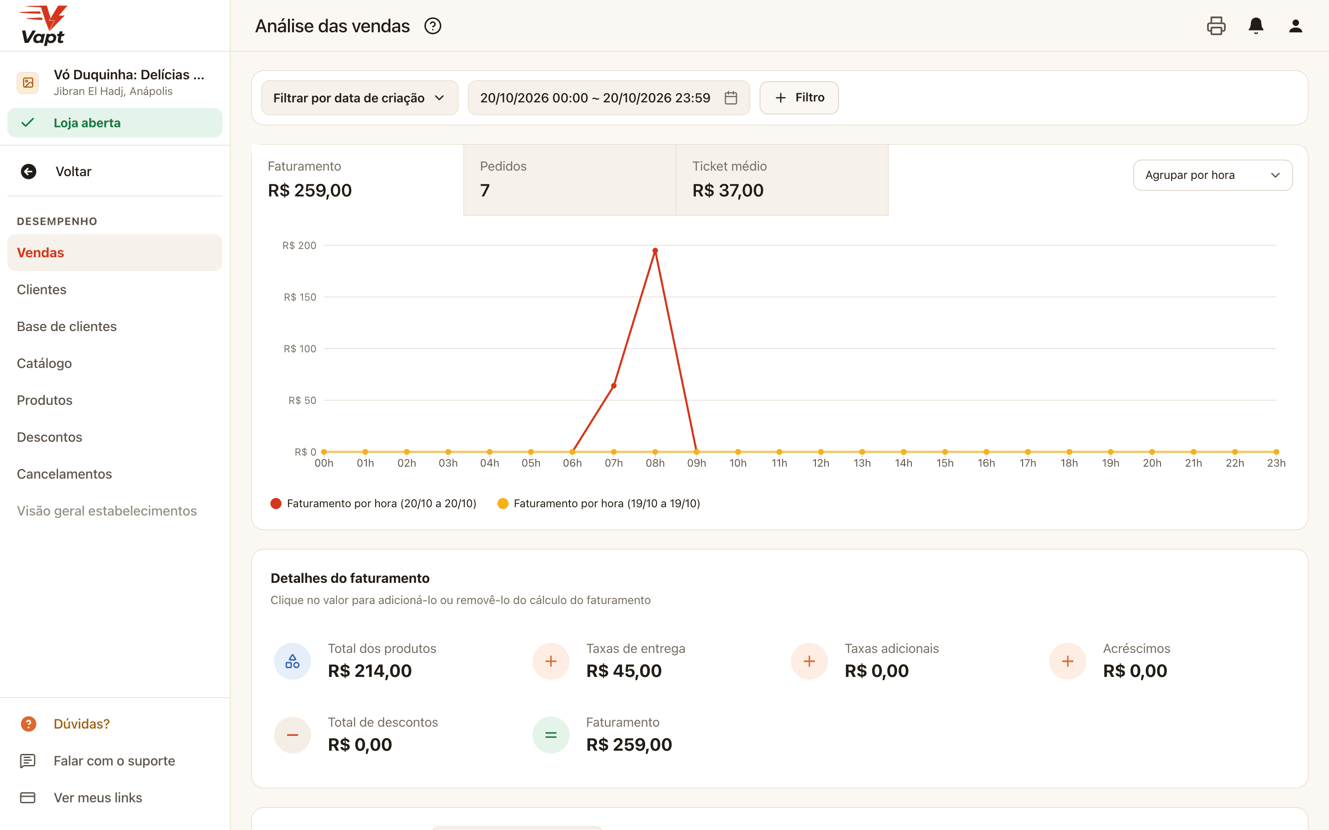Viewport: 1329px width, 830px height.
Task: Click the Loja aberta status button
Action: (115, 122)
